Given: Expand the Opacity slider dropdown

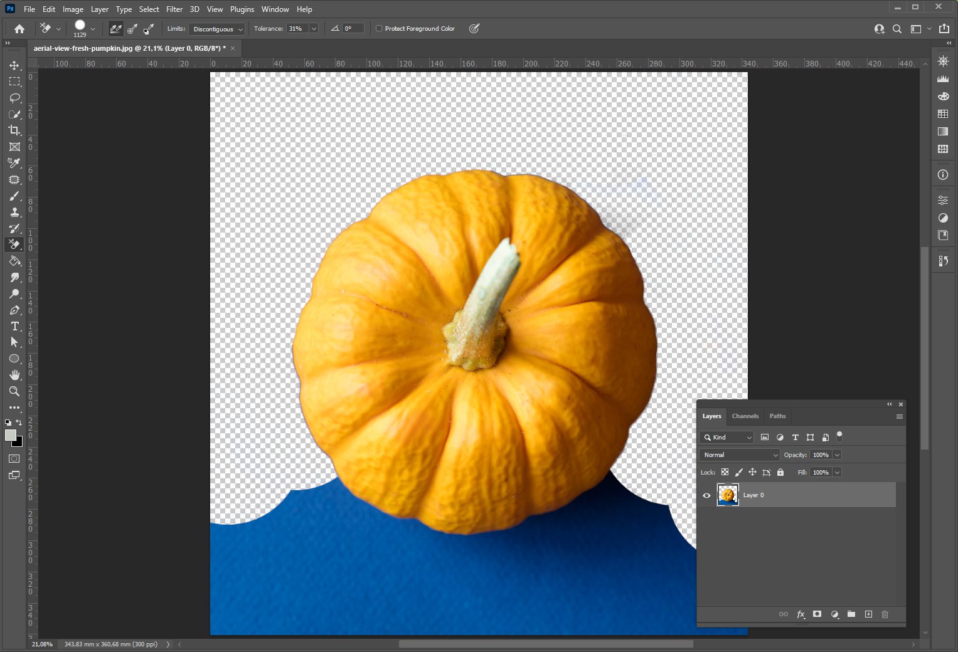Looking at the screenshot, I should (837, 455).
